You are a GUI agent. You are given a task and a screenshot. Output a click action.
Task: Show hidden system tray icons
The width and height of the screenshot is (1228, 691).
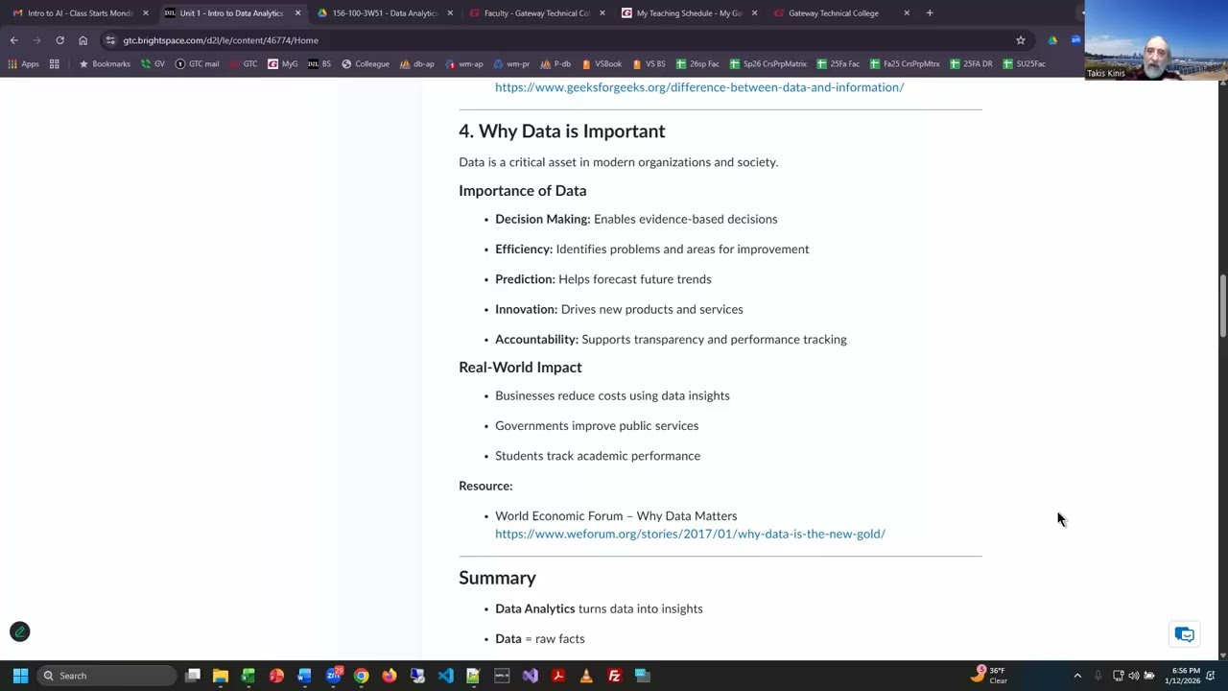coord(1076,676)
